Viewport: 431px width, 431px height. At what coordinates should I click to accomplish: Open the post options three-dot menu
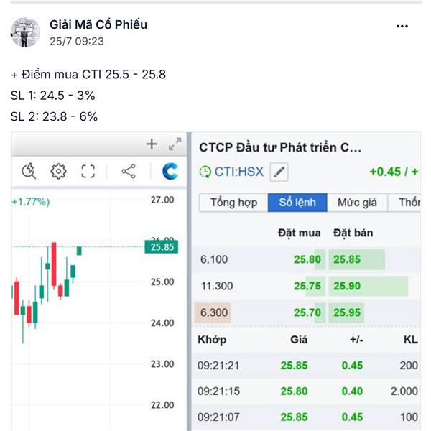click(402, 27)
